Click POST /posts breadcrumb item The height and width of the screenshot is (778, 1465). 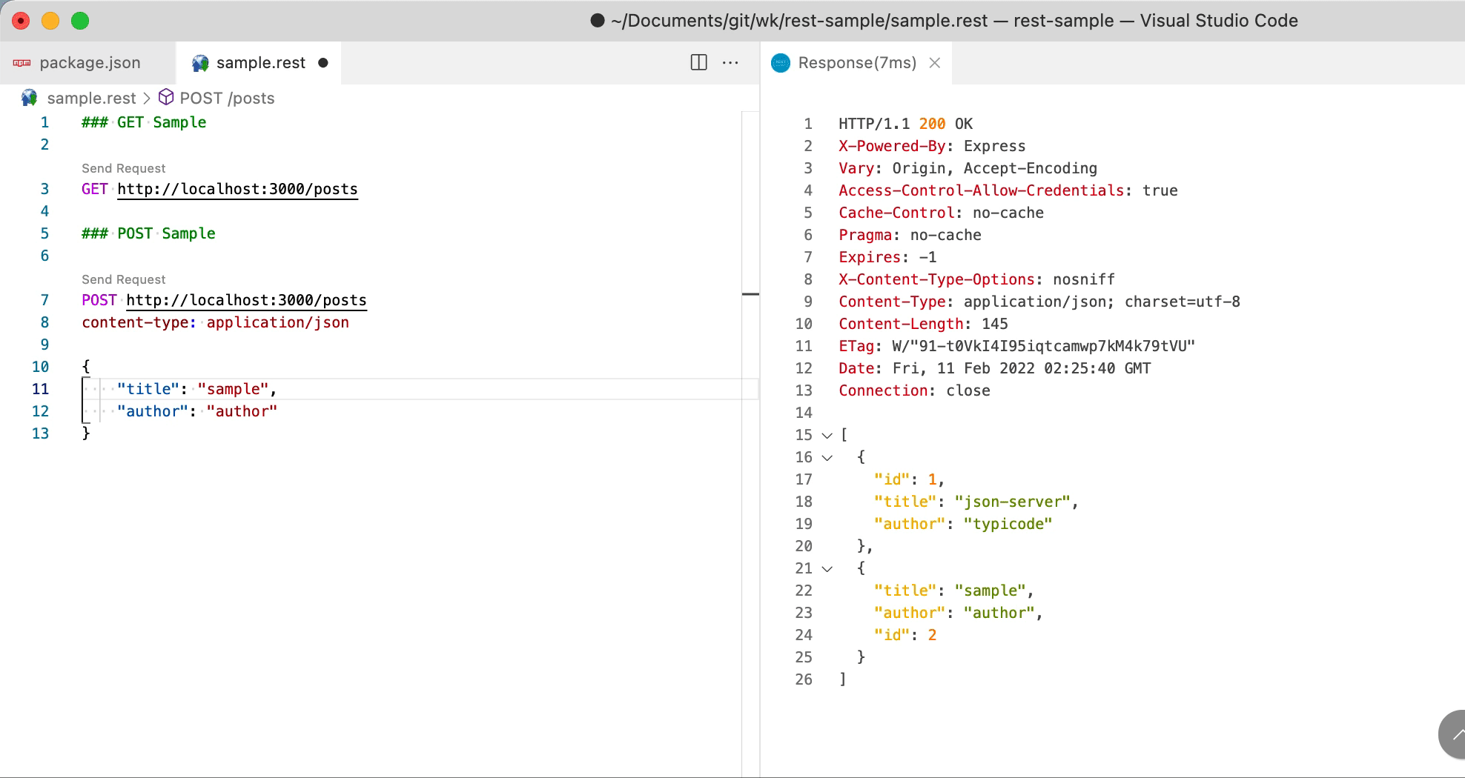tap(227, 98)
